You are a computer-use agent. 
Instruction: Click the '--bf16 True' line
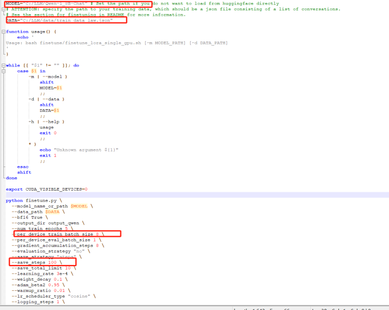click(30, 218)
